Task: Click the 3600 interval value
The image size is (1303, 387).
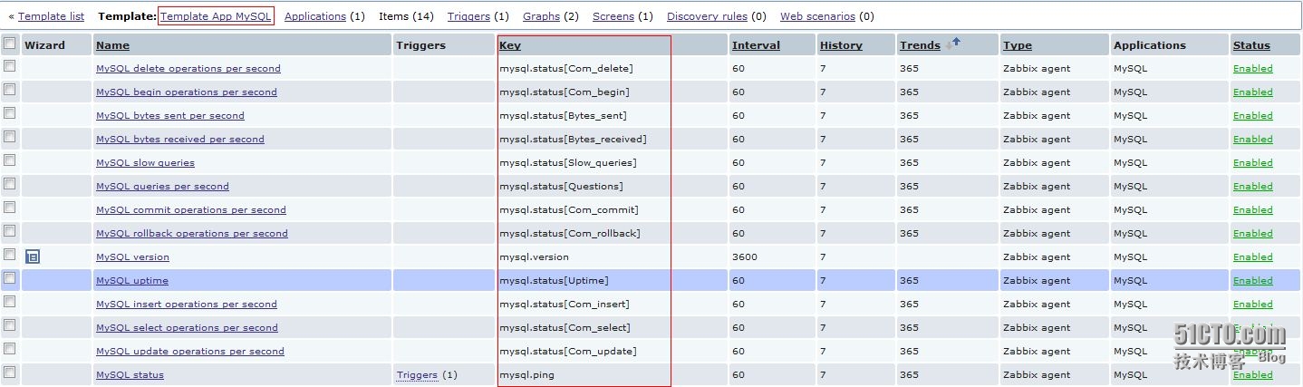Action: tap(745, 257)
